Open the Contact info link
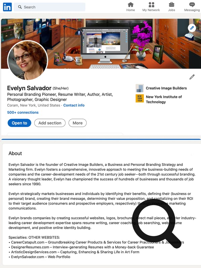The width and height of the screenshot is (201, 268). click(x=74, y=105)
